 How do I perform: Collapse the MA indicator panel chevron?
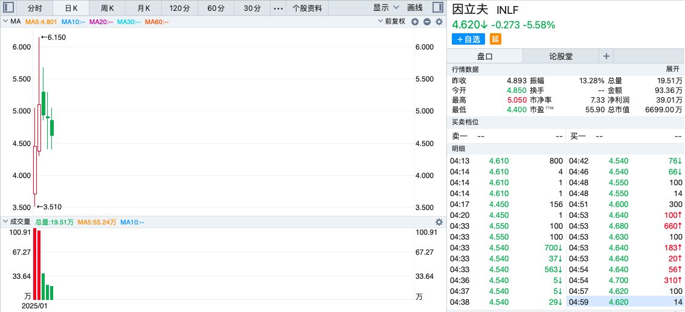click(x=5, y=22)
